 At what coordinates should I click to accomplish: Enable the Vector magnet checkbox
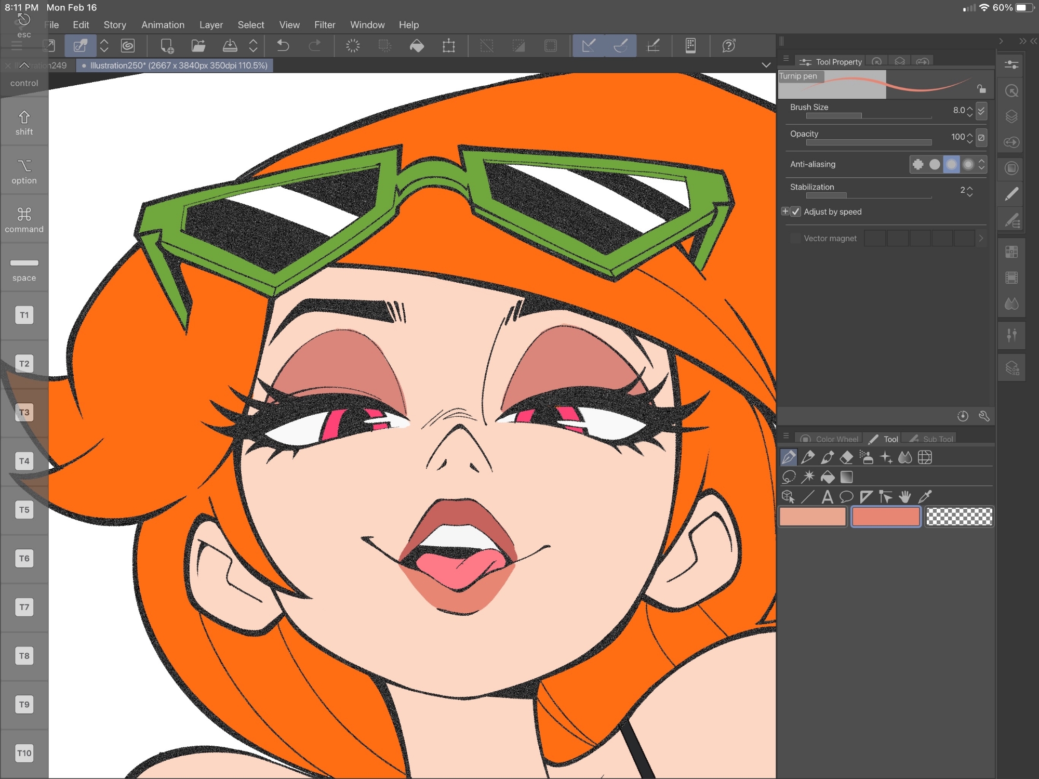(795, 239)
